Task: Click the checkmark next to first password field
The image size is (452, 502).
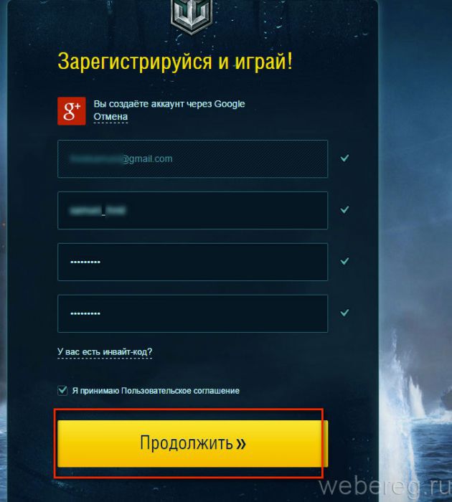Action: [x=344, y=261]
